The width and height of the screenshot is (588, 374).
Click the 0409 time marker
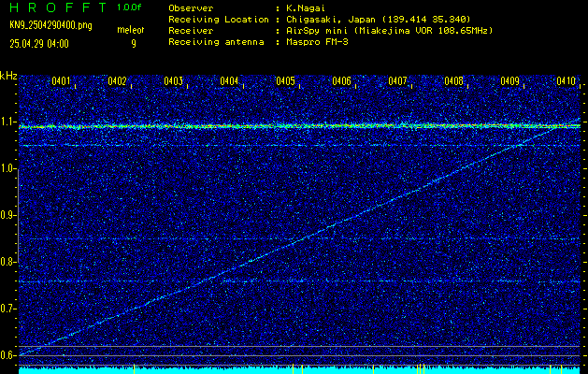tap(510, 81)
